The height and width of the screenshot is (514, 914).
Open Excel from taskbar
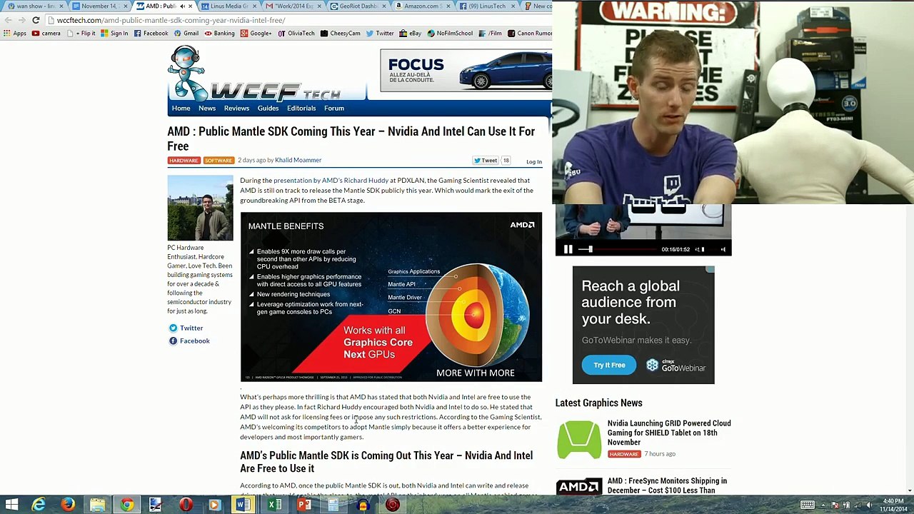tap(274, 505)
